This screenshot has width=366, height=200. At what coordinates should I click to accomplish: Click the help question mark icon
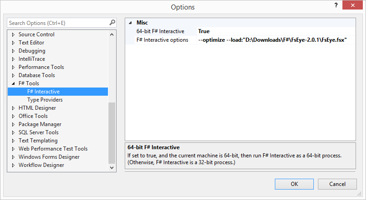click(x=336, y=5)
